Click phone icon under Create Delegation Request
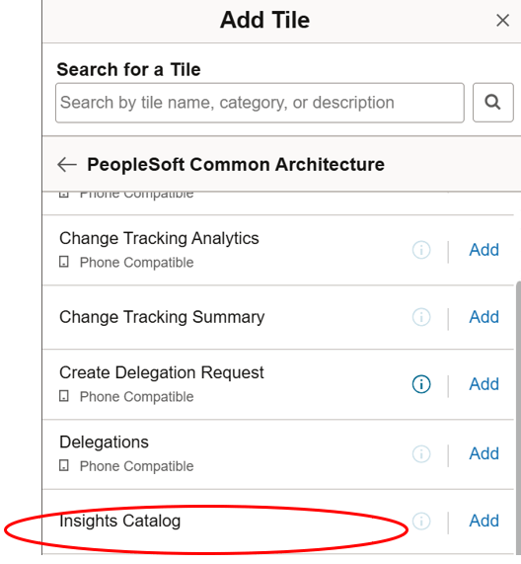 coord(63,396)
